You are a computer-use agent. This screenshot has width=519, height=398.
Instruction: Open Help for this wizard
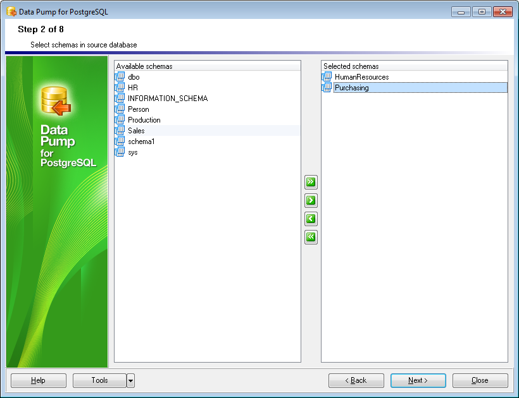(39, 380)
